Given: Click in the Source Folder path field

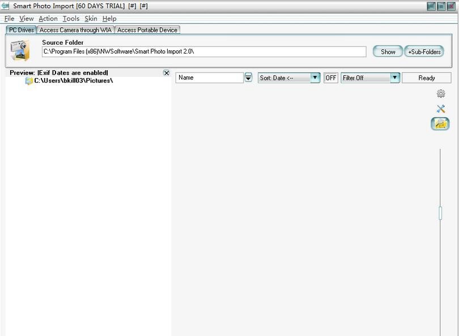Looking at the screenshot, I should [204, 51].
